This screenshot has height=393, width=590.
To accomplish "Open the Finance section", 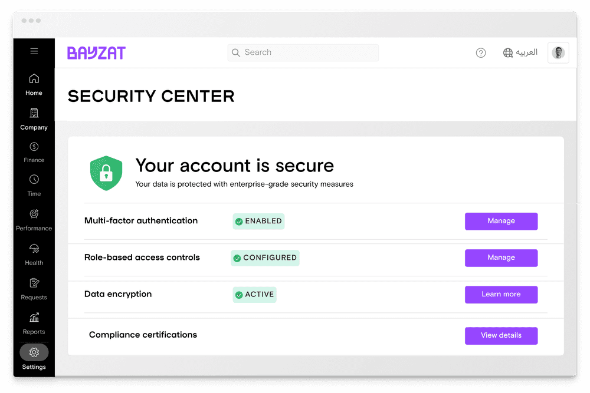I will pos(34,152).
